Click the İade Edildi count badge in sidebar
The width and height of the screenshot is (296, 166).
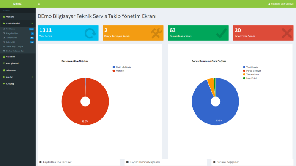[x=32, y=42]
